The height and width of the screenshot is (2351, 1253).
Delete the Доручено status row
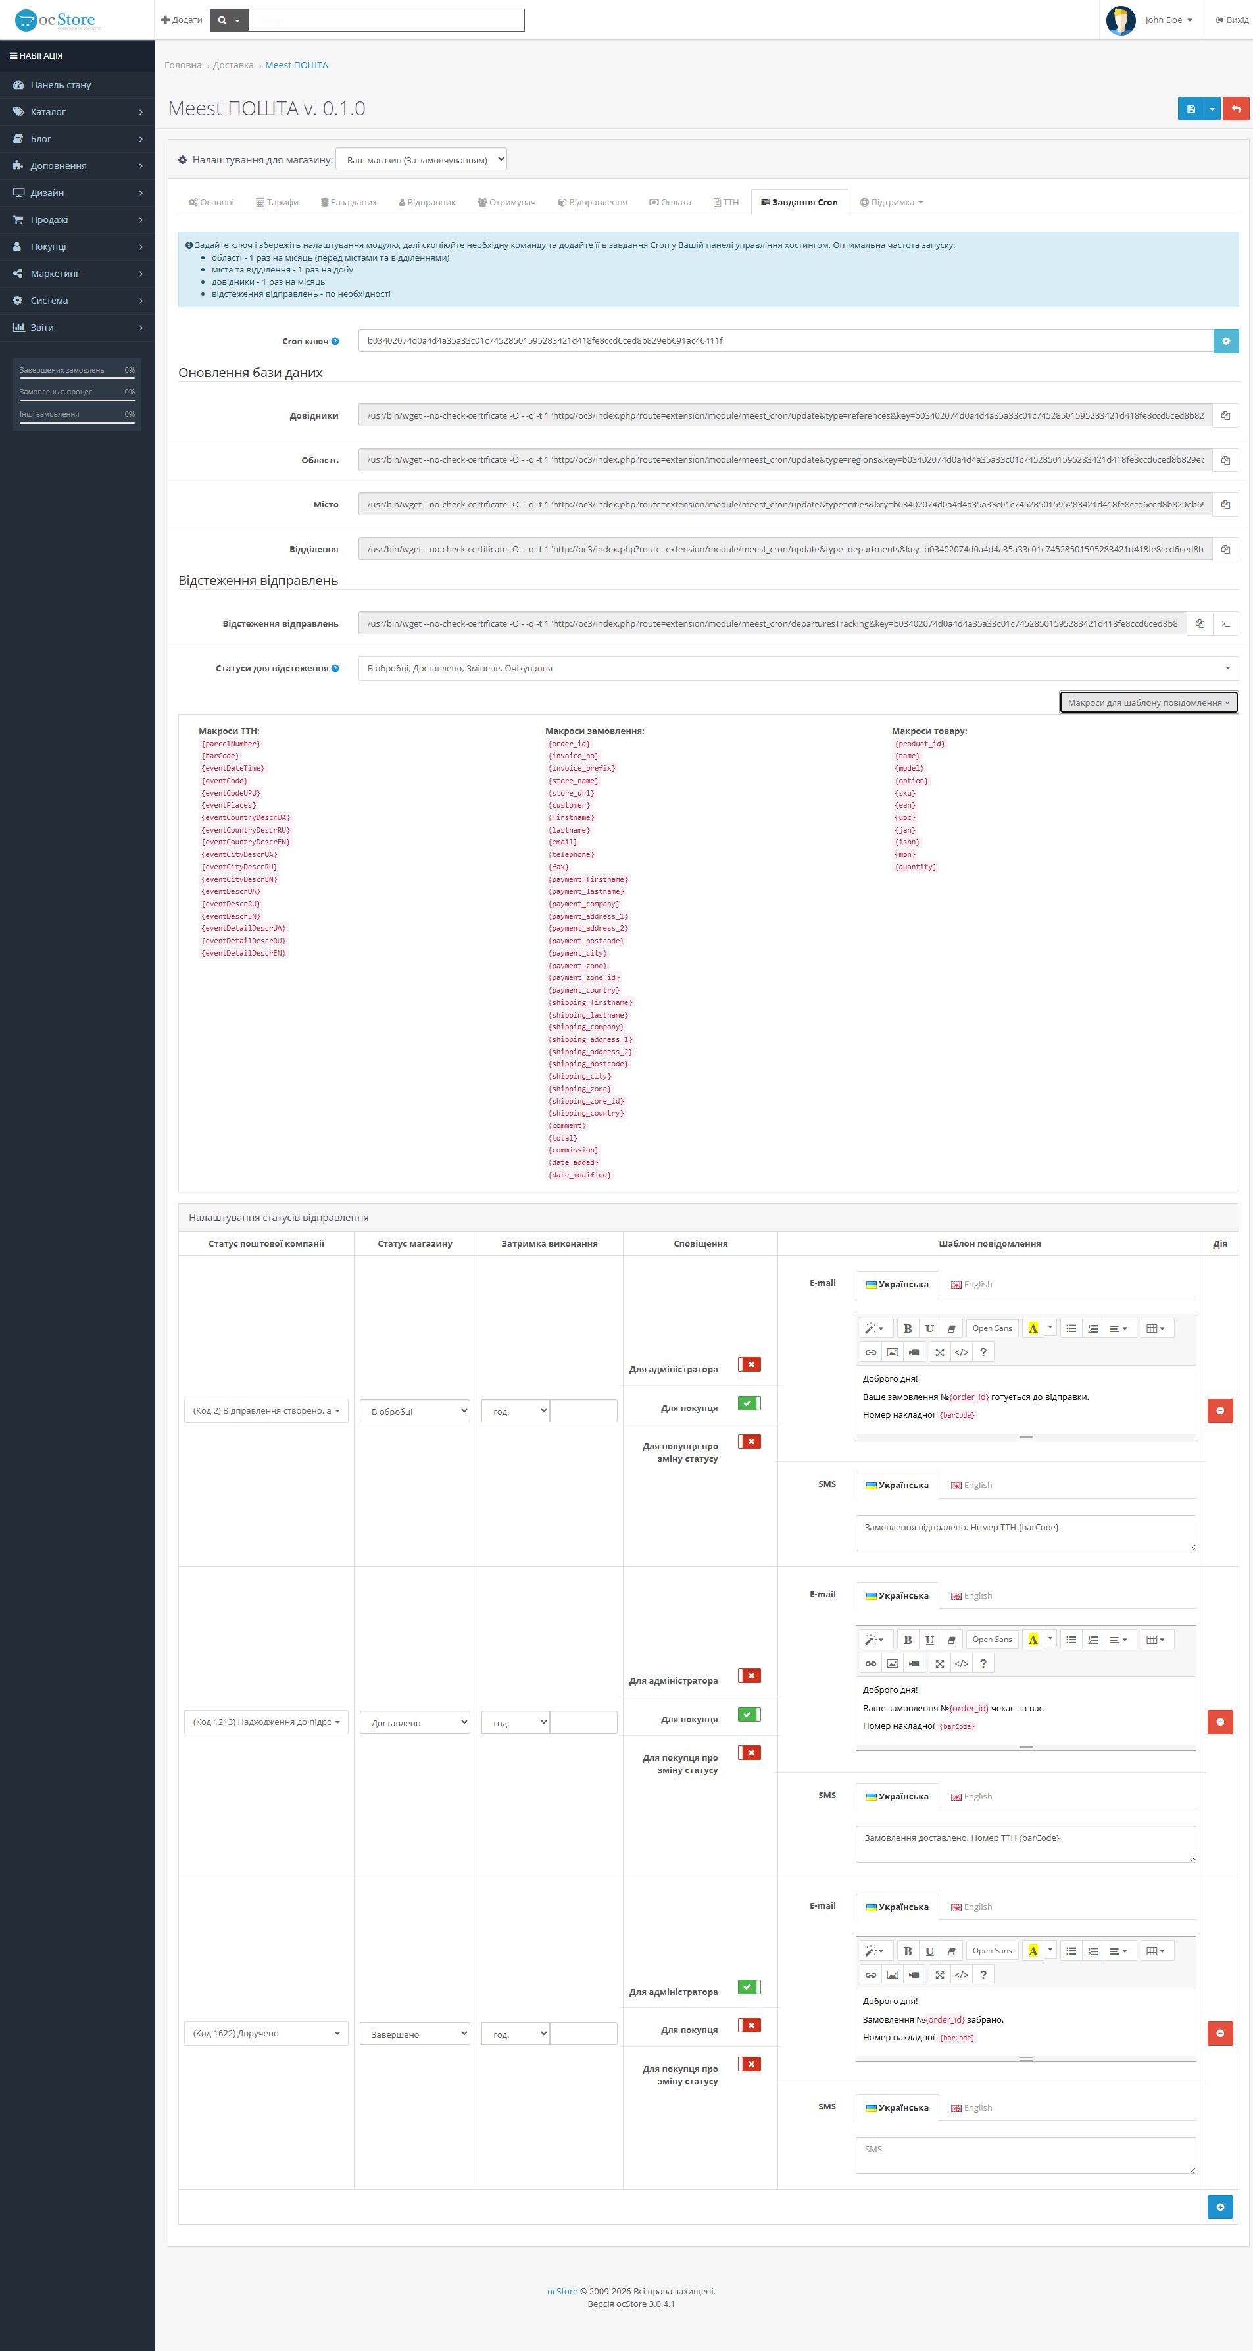pos(1220,2032)
